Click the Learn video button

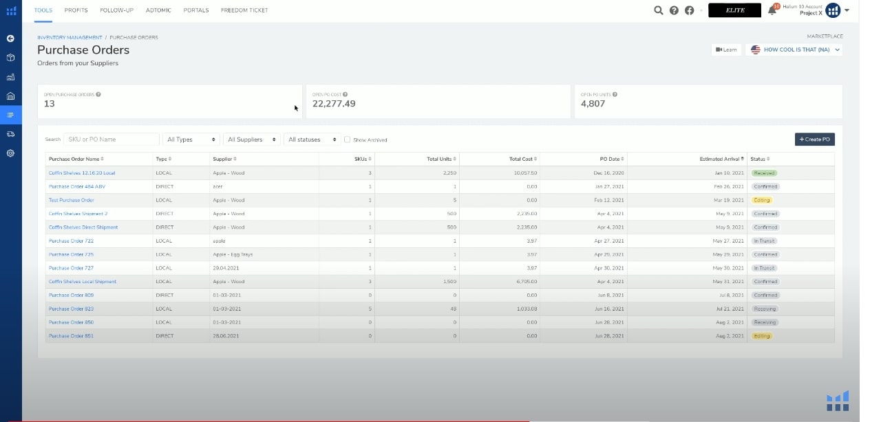point(726,49)
